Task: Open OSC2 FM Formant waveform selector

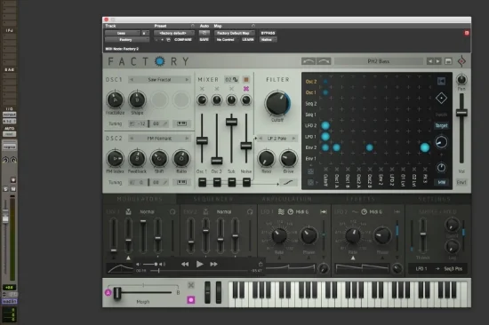Action: click(159, 139)
